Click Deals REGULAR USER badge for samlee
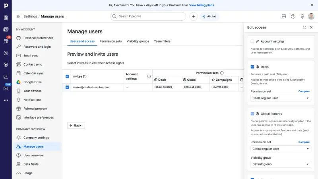 pos(164,87)
